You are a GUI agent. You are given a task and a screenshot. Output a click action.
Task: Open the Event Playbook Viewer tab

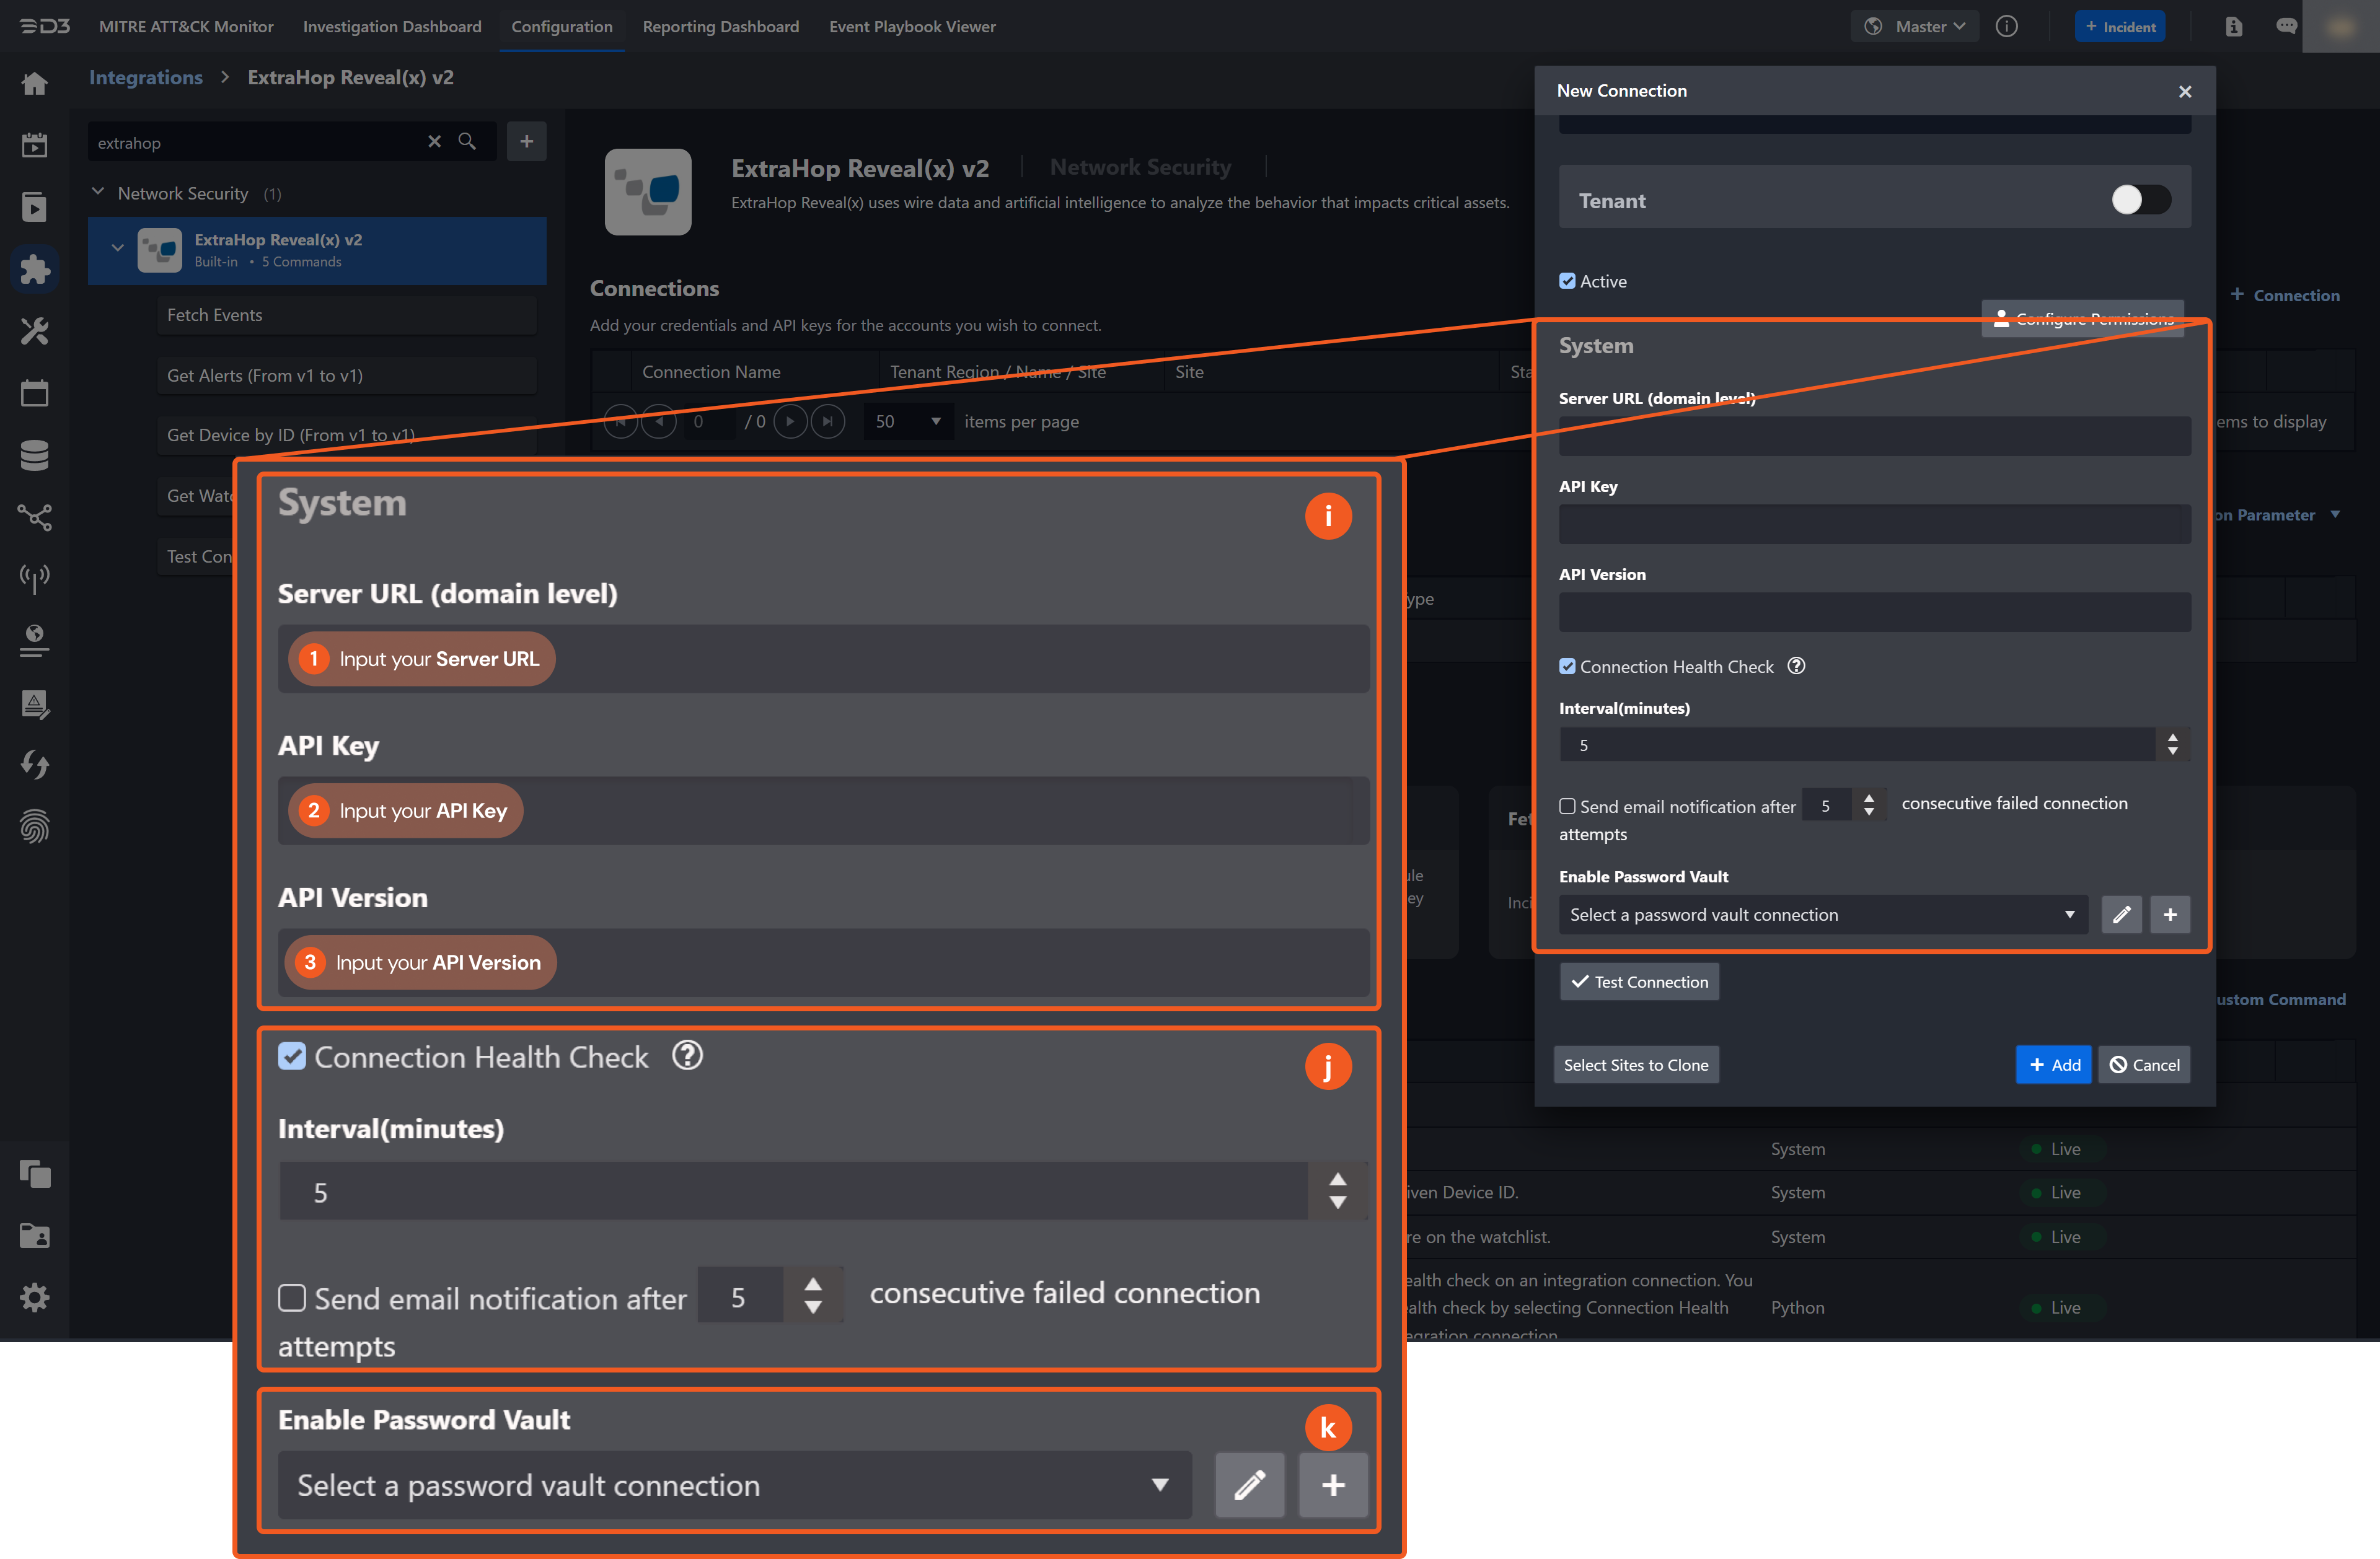(911, 27)
